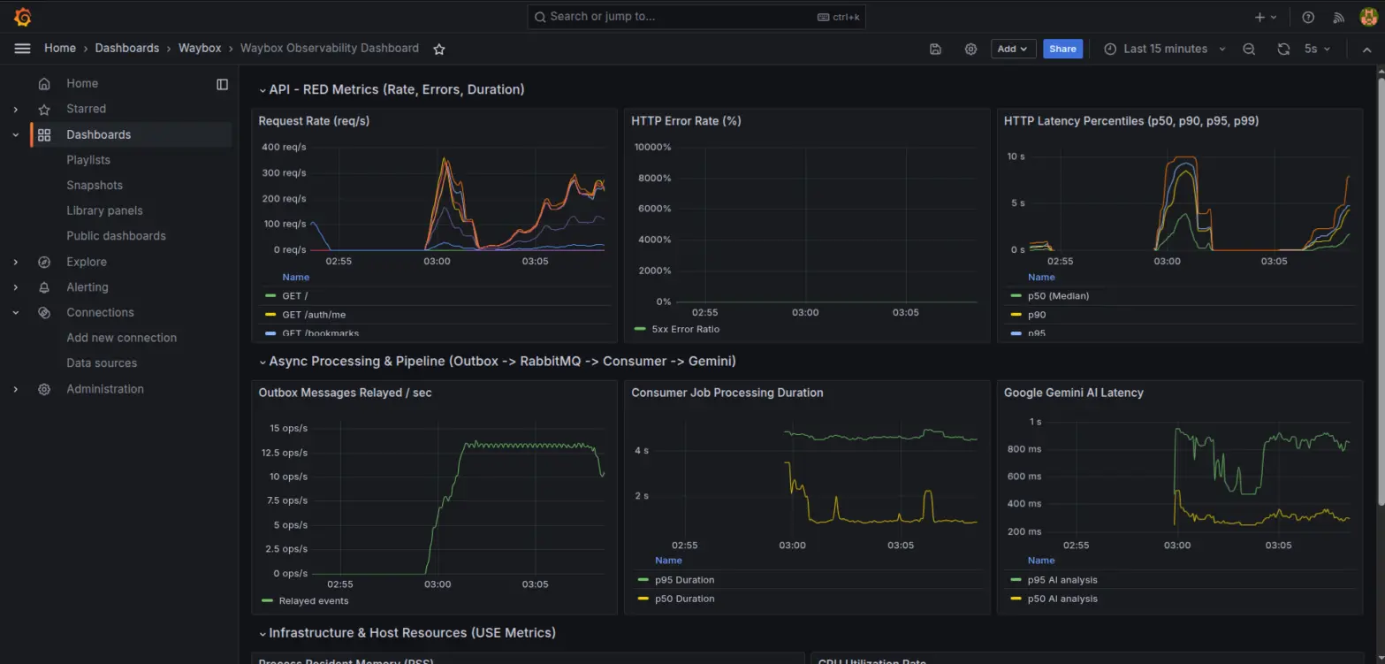Toggle the main menu hamburger button
Screen dimensions: 1385x664
point(22,49)
